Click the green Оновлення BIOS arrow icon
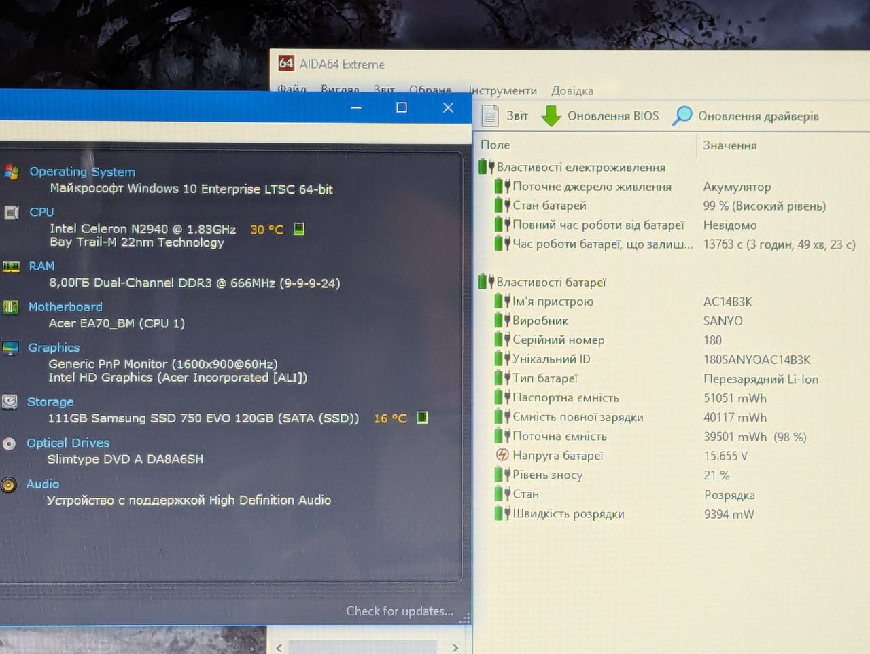This screenshot has width=870, height=654. [x=551, y=116]
